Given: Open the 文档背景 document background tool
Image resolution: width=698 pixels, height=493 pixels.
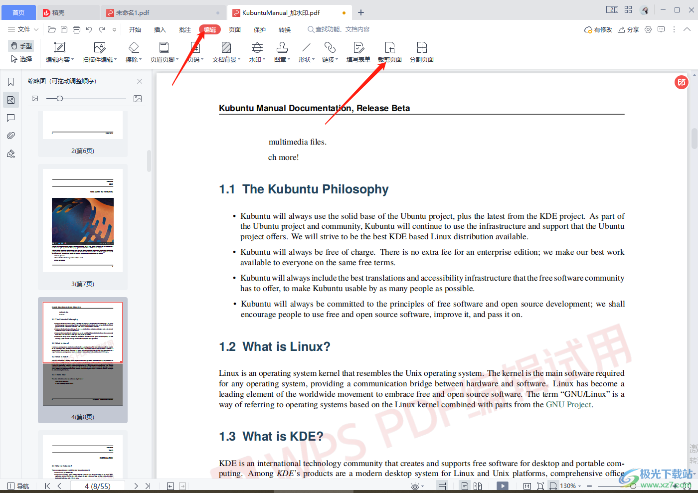Looking at the screenshot, I should [x=226, y=52].
